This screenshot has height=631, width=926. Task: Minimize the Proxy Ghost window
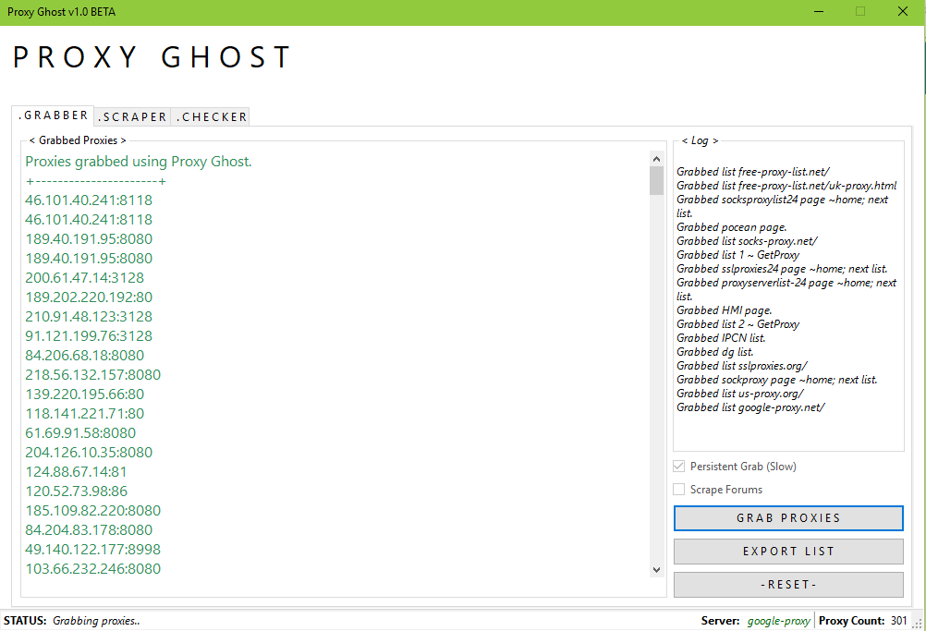pos(817,12)
